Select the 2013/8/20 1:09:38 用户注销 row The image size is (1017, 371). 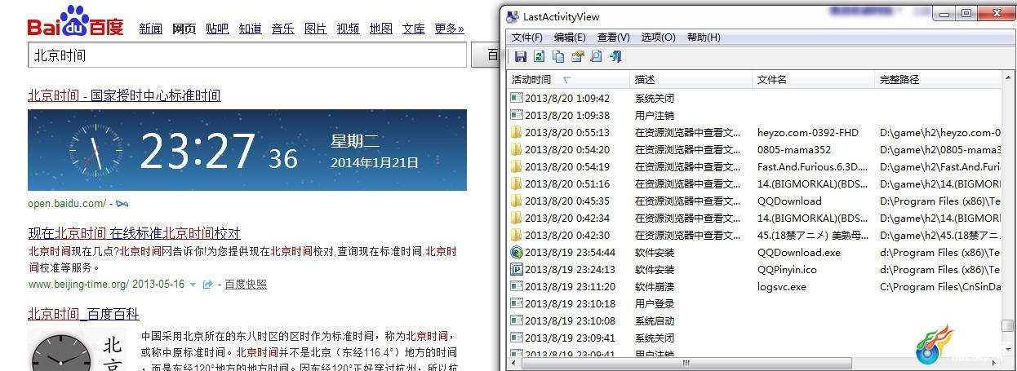click(x=755, y=115)
